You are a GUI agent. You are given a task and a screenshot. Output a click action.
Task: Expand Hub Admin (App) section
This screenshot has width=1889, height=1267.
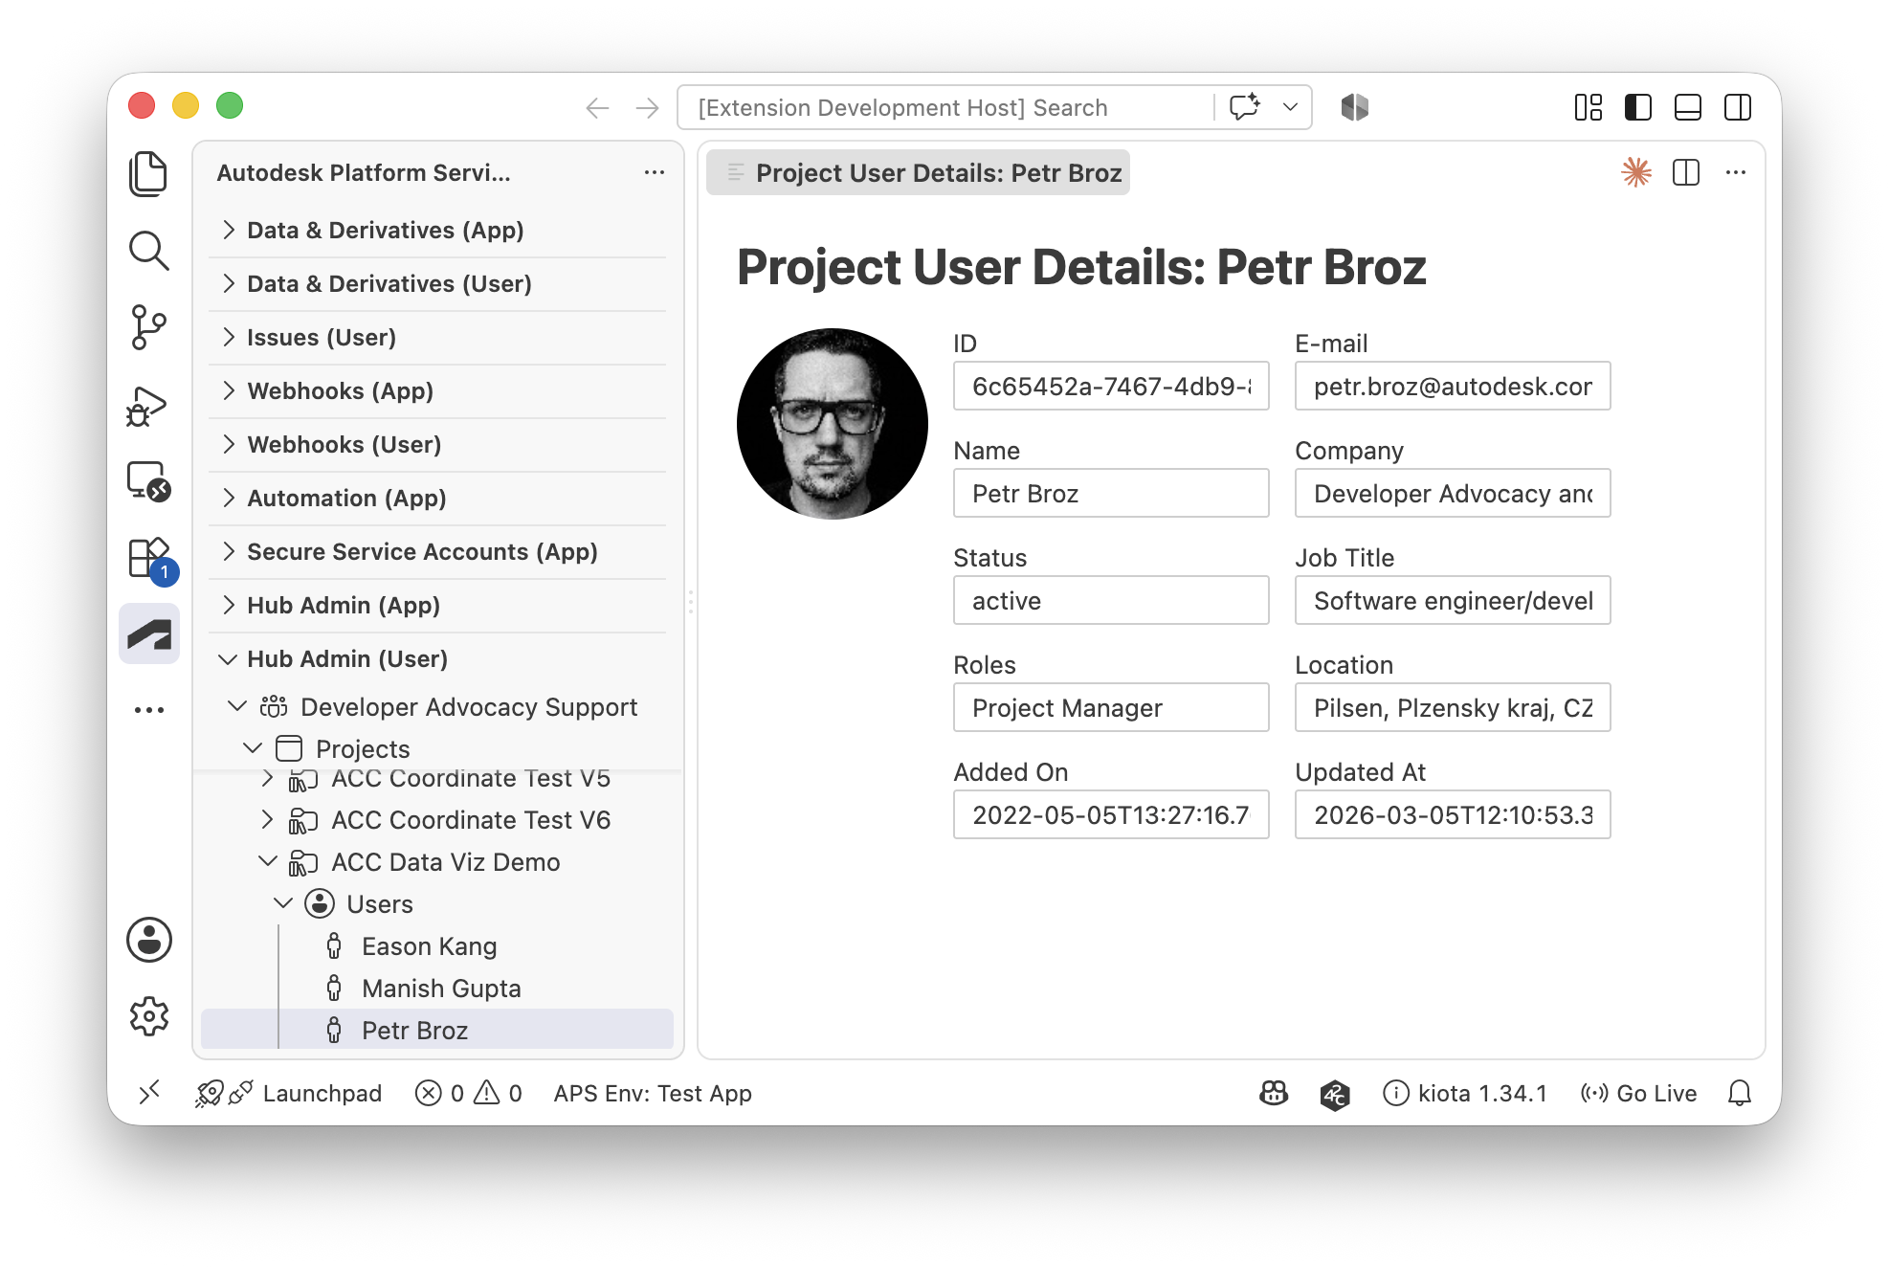(437, 605)
